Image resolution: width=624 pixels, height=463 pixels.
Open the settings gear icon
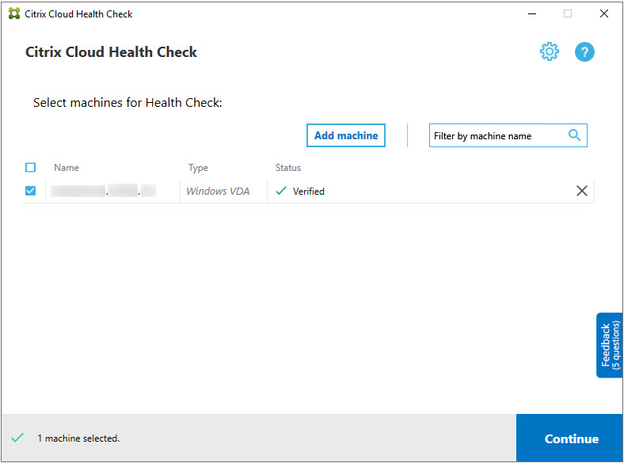click(550, 51)
